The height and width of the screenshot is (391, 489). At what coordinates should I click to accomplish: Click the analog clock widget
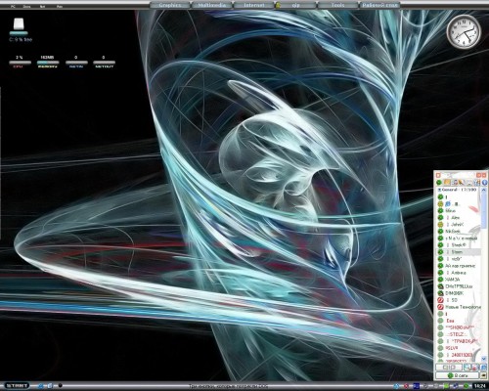(x=464, y=32)
